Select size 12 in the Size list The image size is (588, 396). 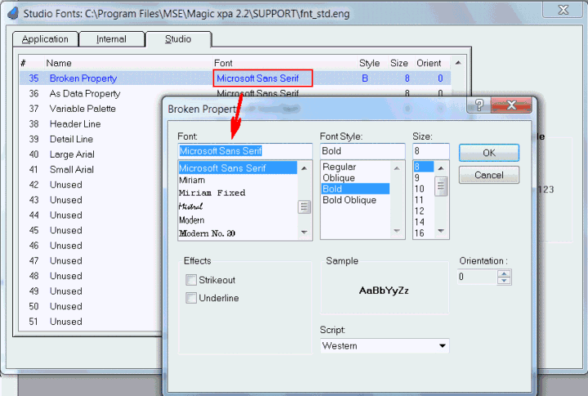pyautogui.click(x=421, y=211)
